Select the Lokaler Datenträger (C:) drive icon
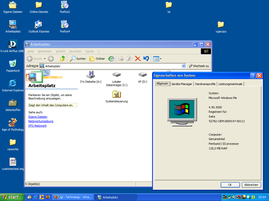 click(117, 79)
